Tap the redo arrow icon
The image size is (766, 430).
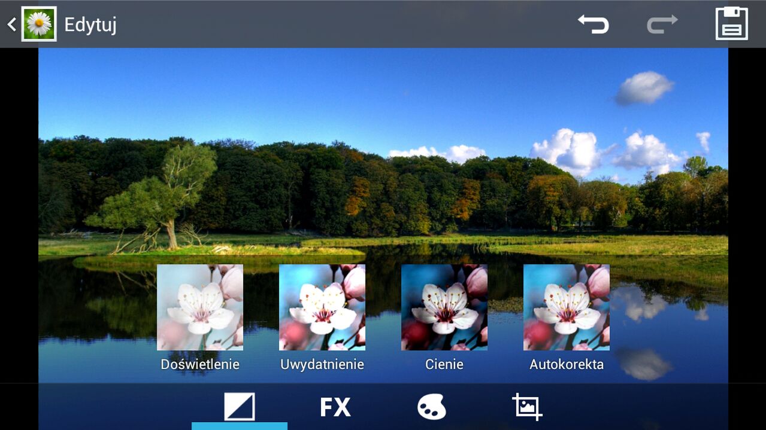coord(662,24)
